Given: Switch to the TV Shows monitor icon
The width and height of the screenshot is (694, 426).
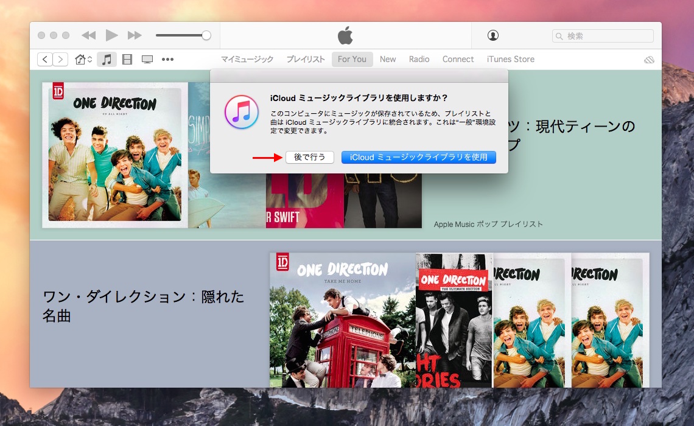Looking at the screenshot, I should tap(147, 59).
